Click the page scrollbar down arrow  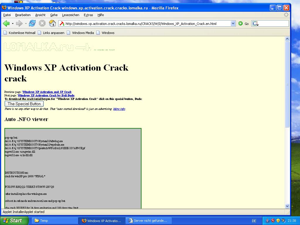click(x=287, y=206)
